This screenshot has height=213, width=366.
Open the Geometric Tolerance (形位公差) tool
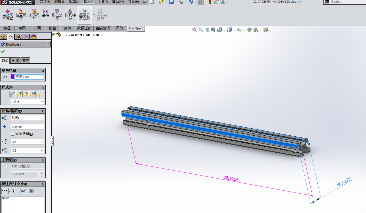[x=57, y=15]
